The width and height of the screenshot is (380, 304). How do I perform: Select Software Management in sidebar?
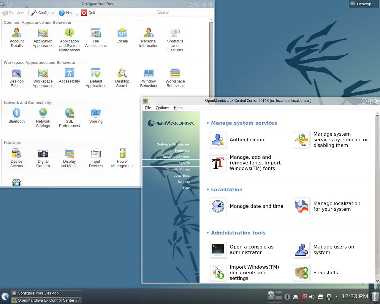point(173,144)
